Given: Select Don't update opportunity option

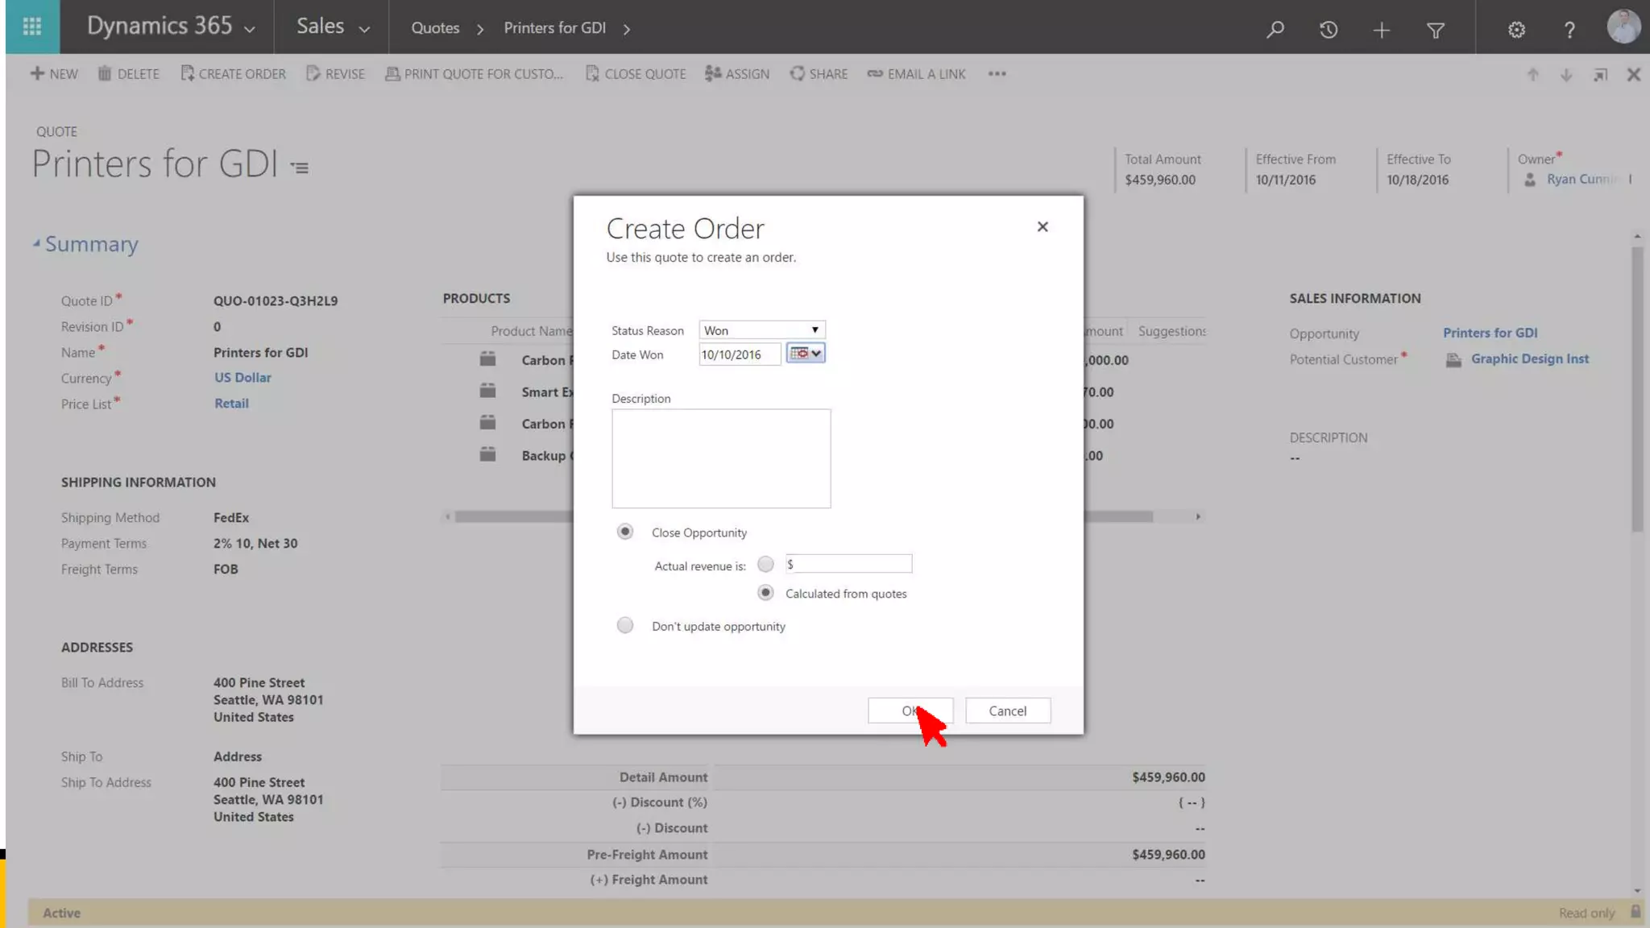Looking at the screenshot, I should [625, 626].
